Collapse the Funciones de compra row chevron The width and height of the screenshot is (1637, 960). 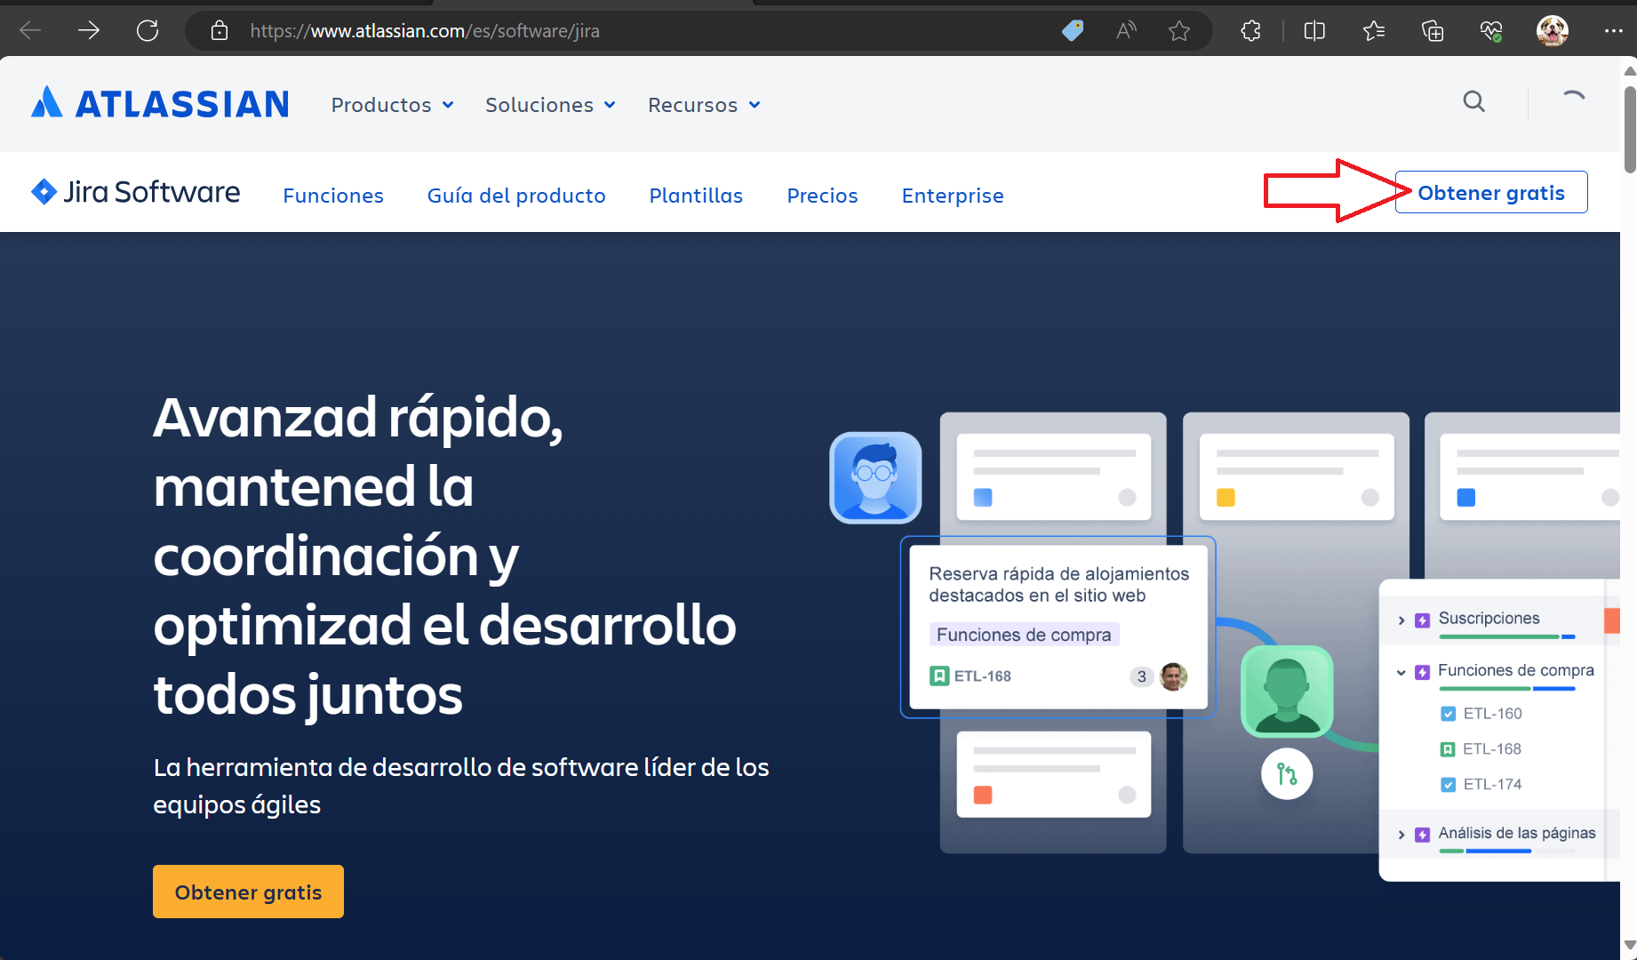[x=1401, y=672]
